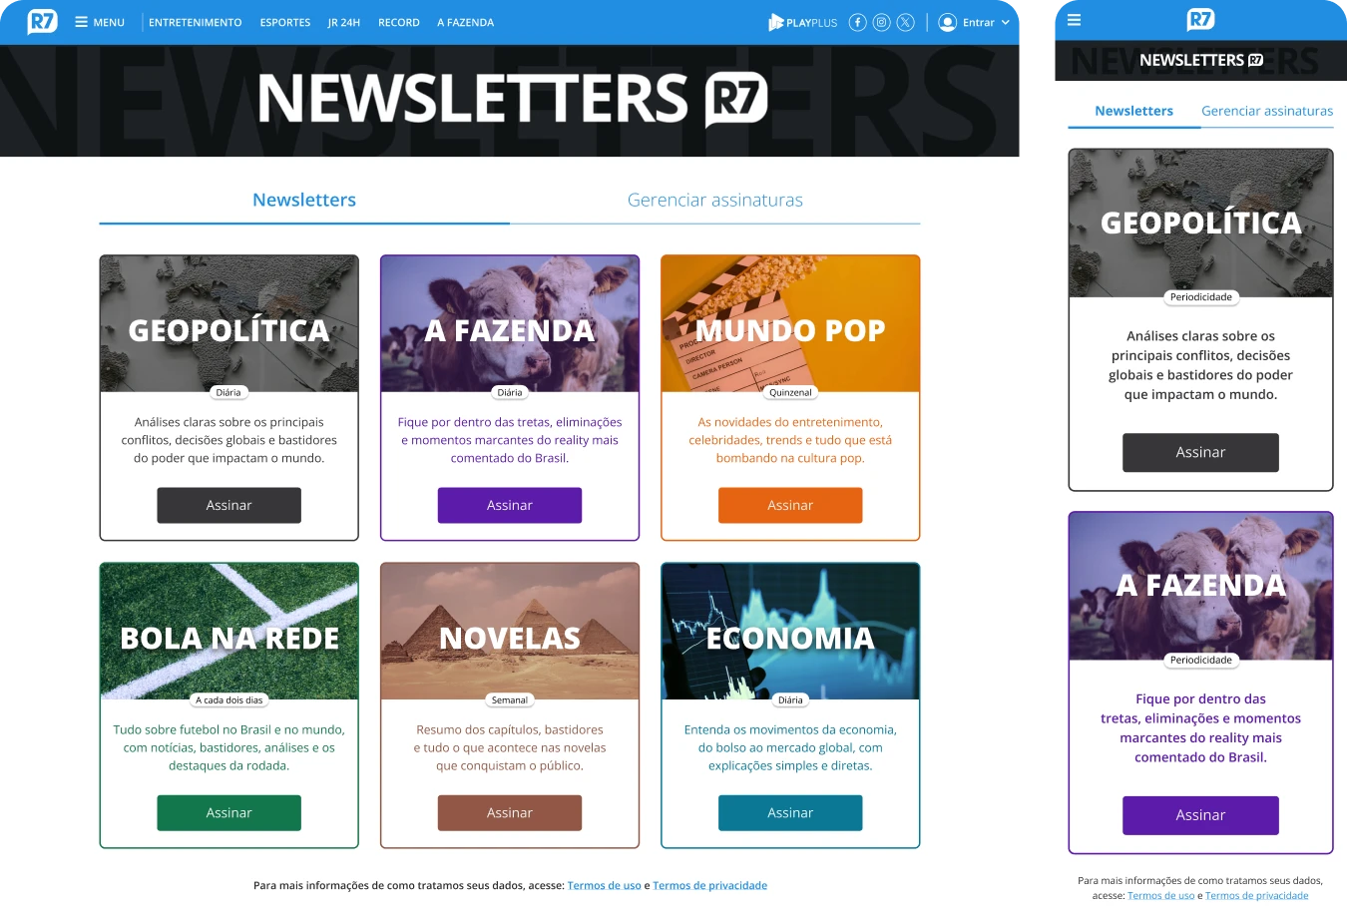Viewport: 1347px width, 922px height.
Task: Expand the Entrar dropdown chevron
Action: point(1005,22)
